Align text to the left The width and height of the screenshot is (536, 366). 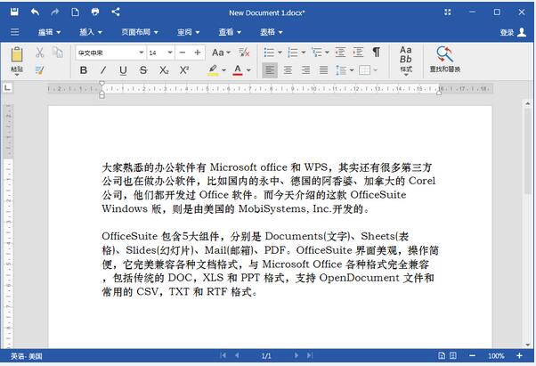[270, 70]
